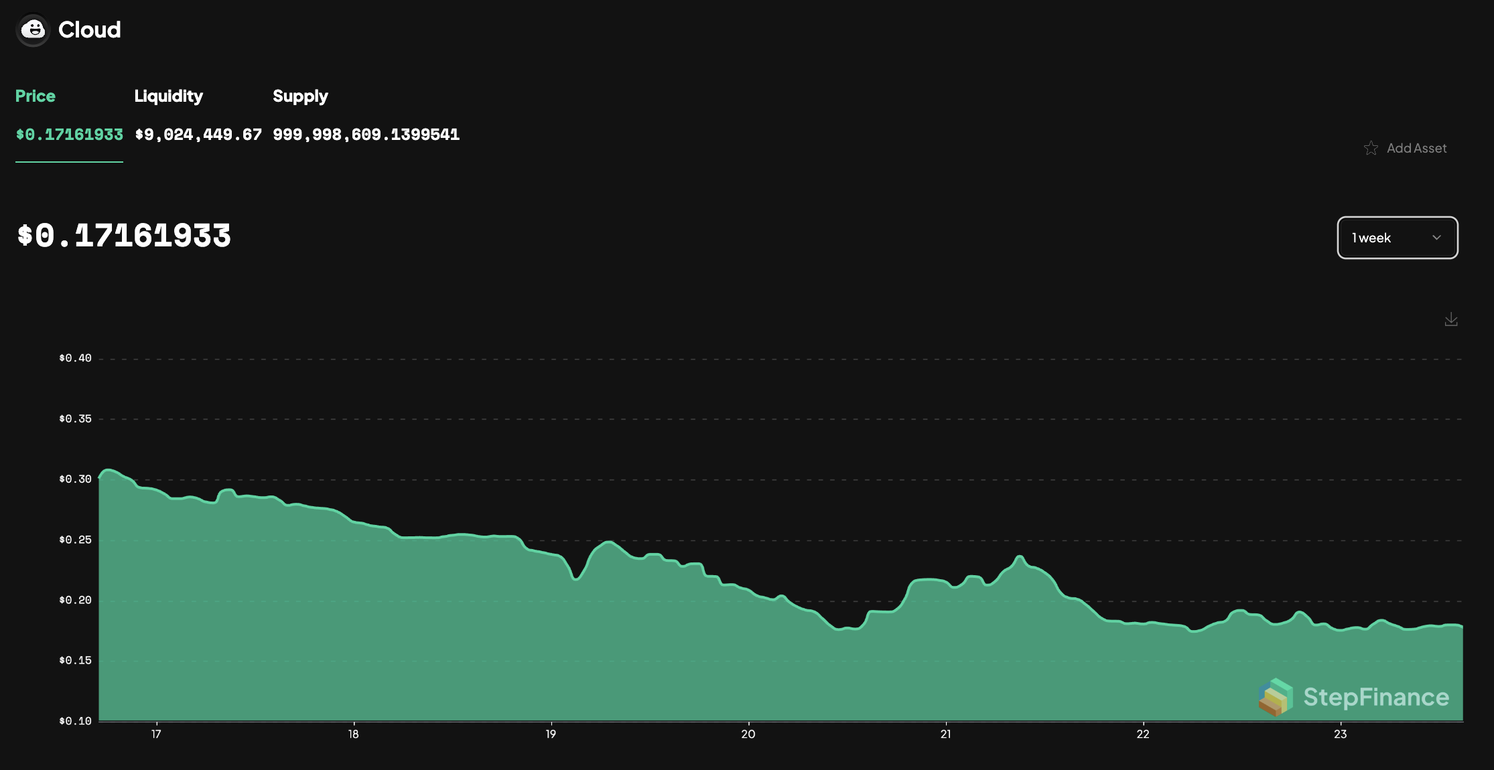1494x770 pixels.
Task: Click the 17 date label on x-axis
Action: pyautogui.click(x=156, y=734)
